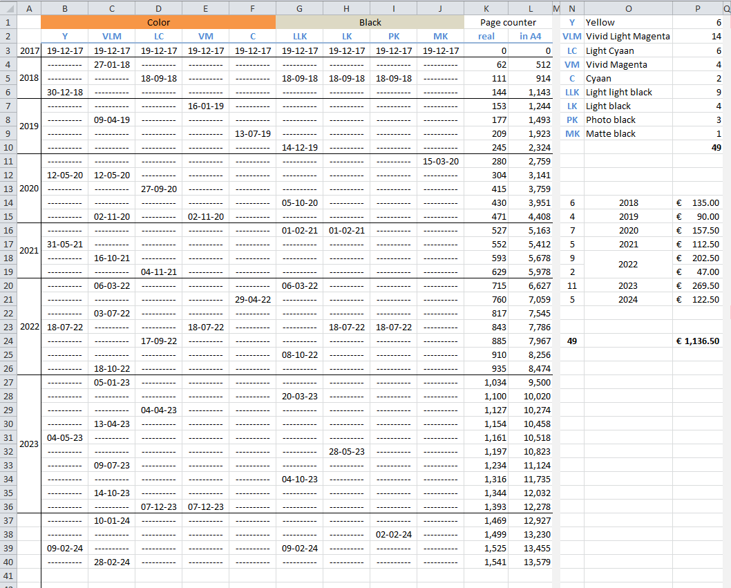Click the date 29-04-22 cell

click(252, 299)
